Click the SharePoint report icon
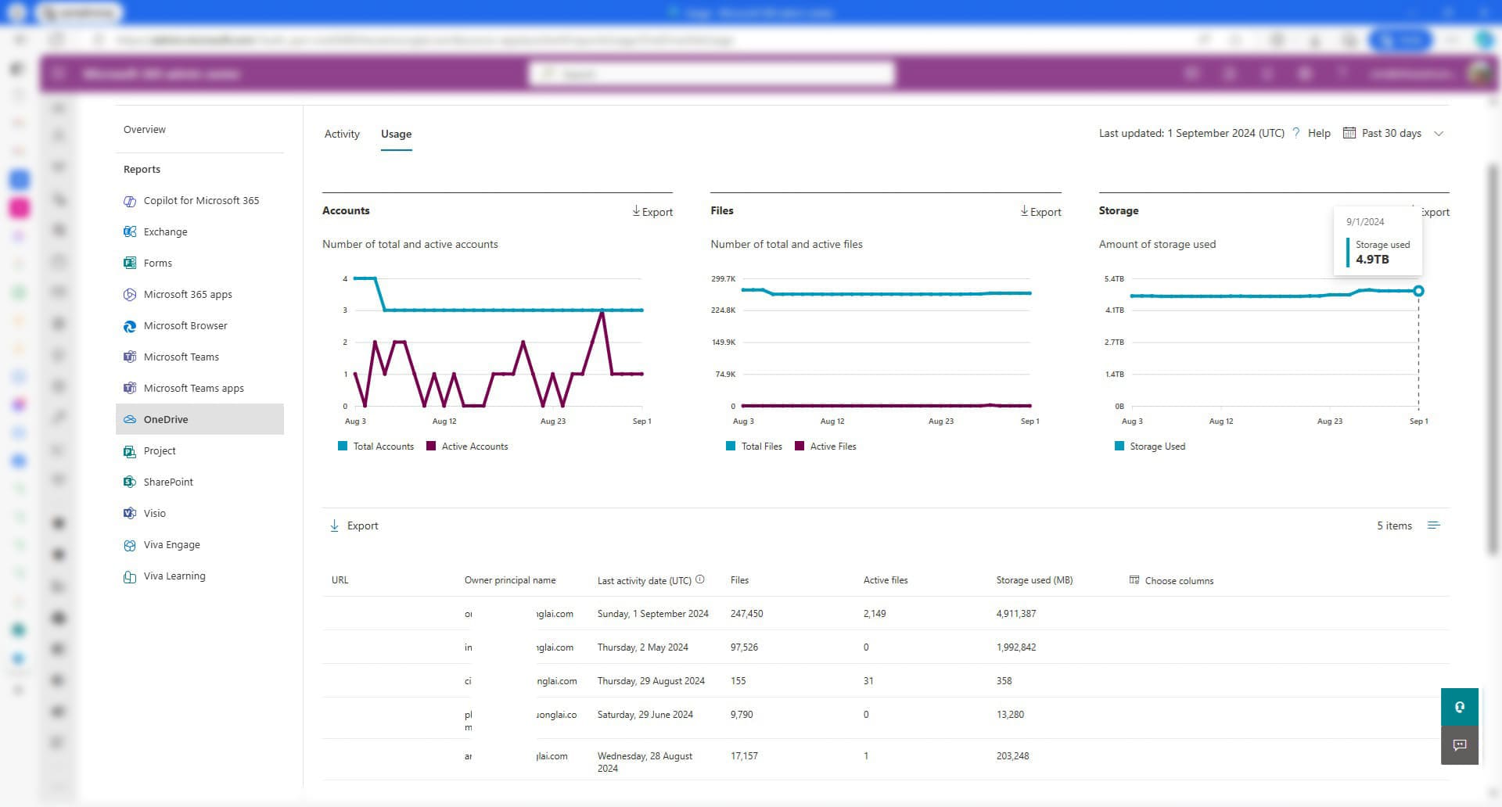This screenshot has width=1502, height=807. [130, 482]
